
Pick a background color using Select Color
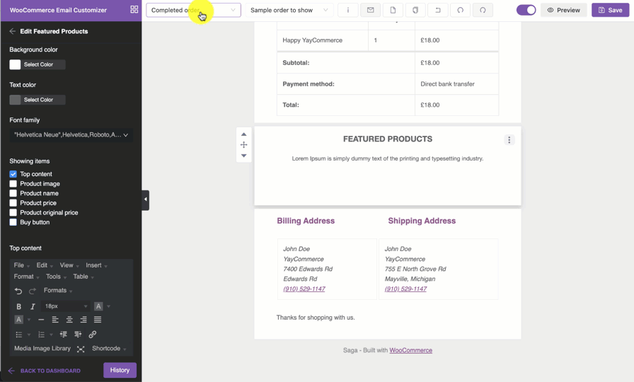point(38,64)
